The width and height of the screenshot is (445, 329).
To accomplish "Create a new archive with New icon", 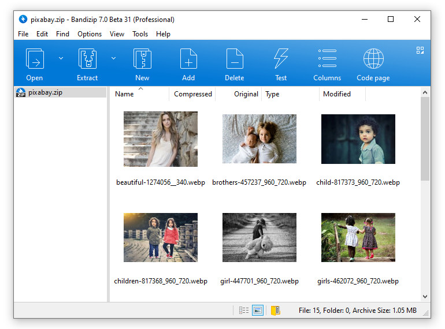I will point(142,59).
